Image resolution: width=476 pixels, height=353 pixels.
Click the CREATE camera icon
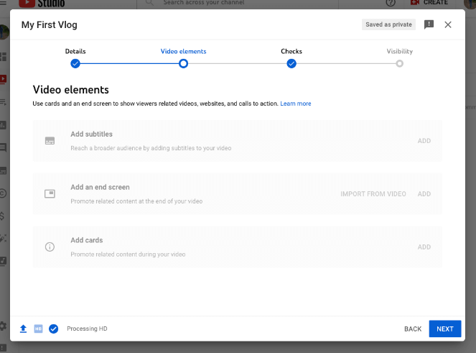[x=414, y=3]
